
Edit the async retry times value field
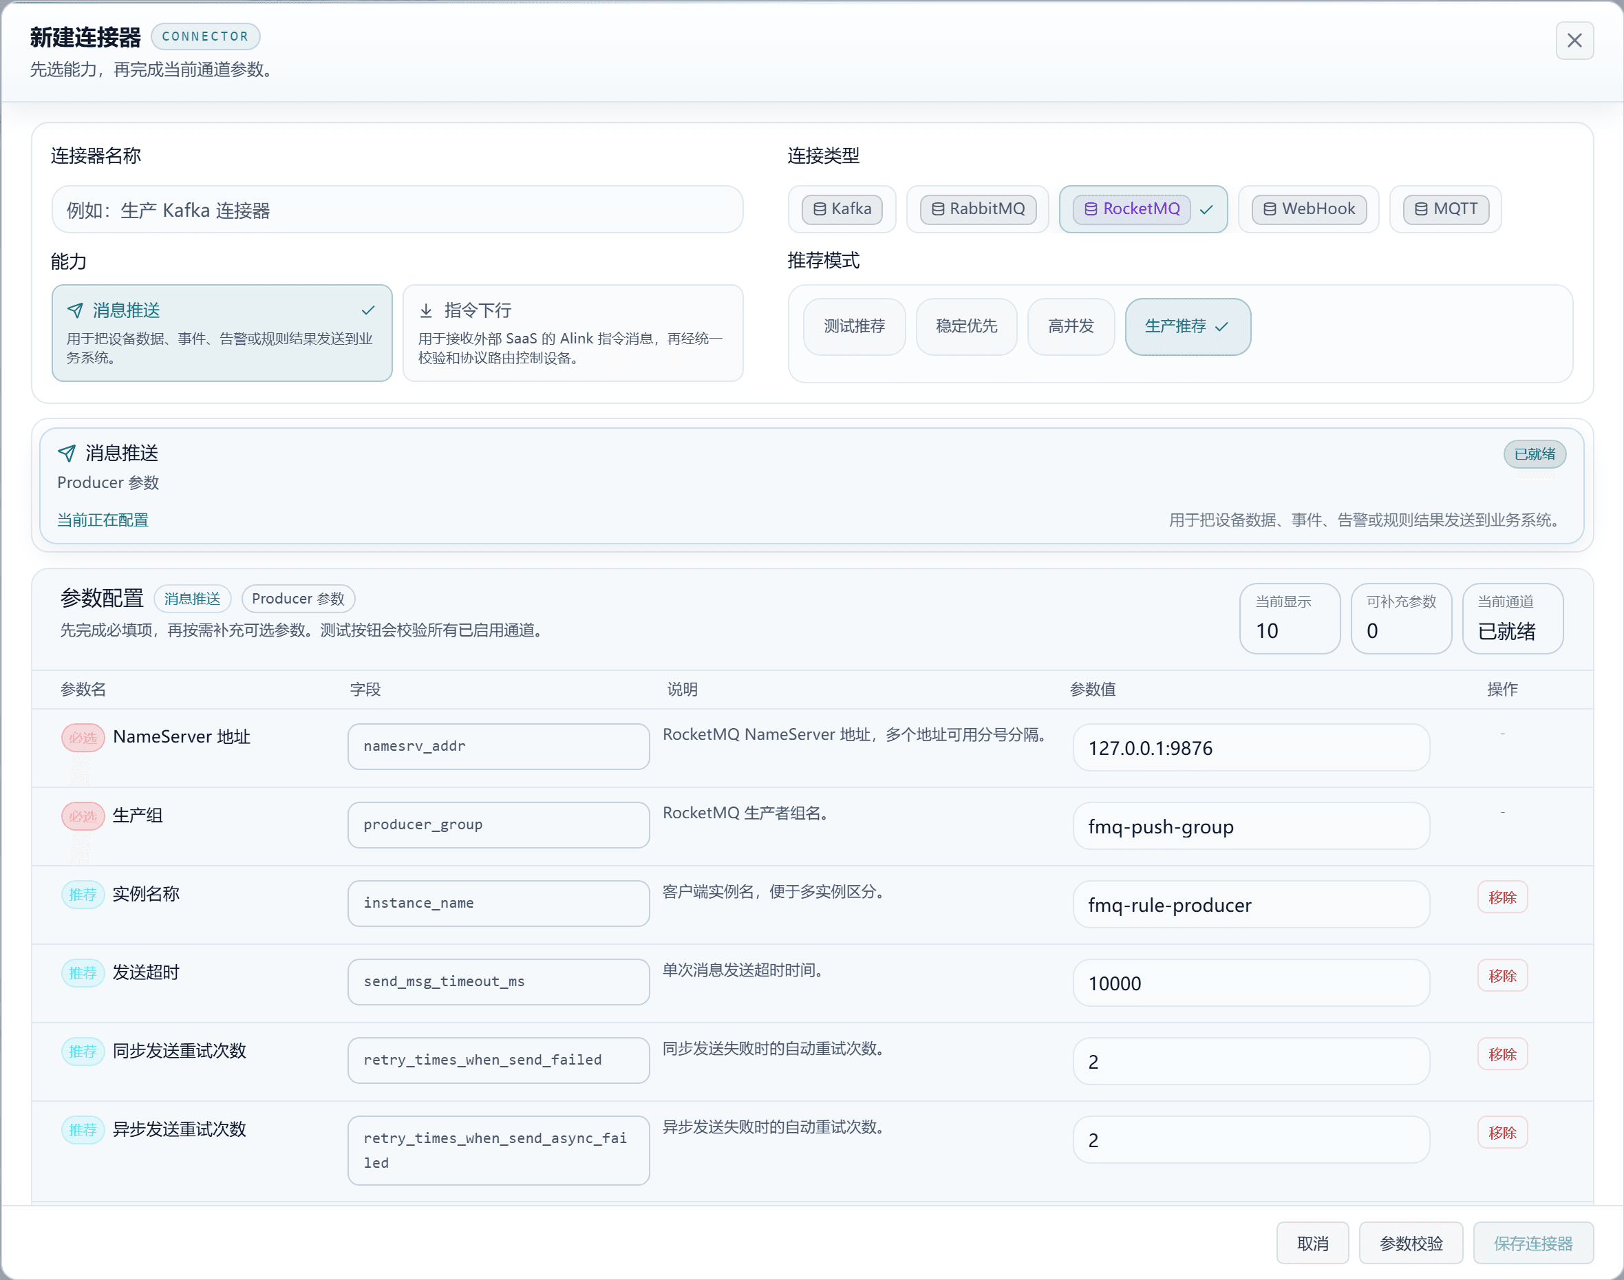[1251, 1140]
